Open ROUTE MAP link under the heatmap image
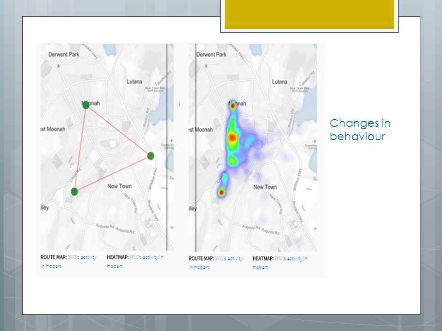The width and height of the screenshot is (442, 331). 215,263
